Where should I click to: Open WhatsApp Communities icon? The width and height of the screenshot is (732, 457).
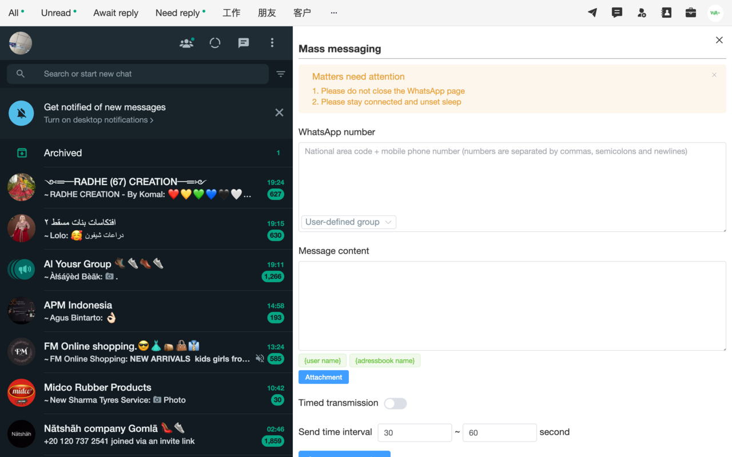tap(186, 43)
